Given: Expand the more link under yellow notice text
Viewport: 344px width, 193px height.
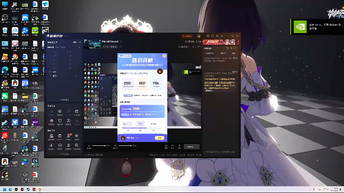Looking at the screenshot, I should click(x=209, y=90).
